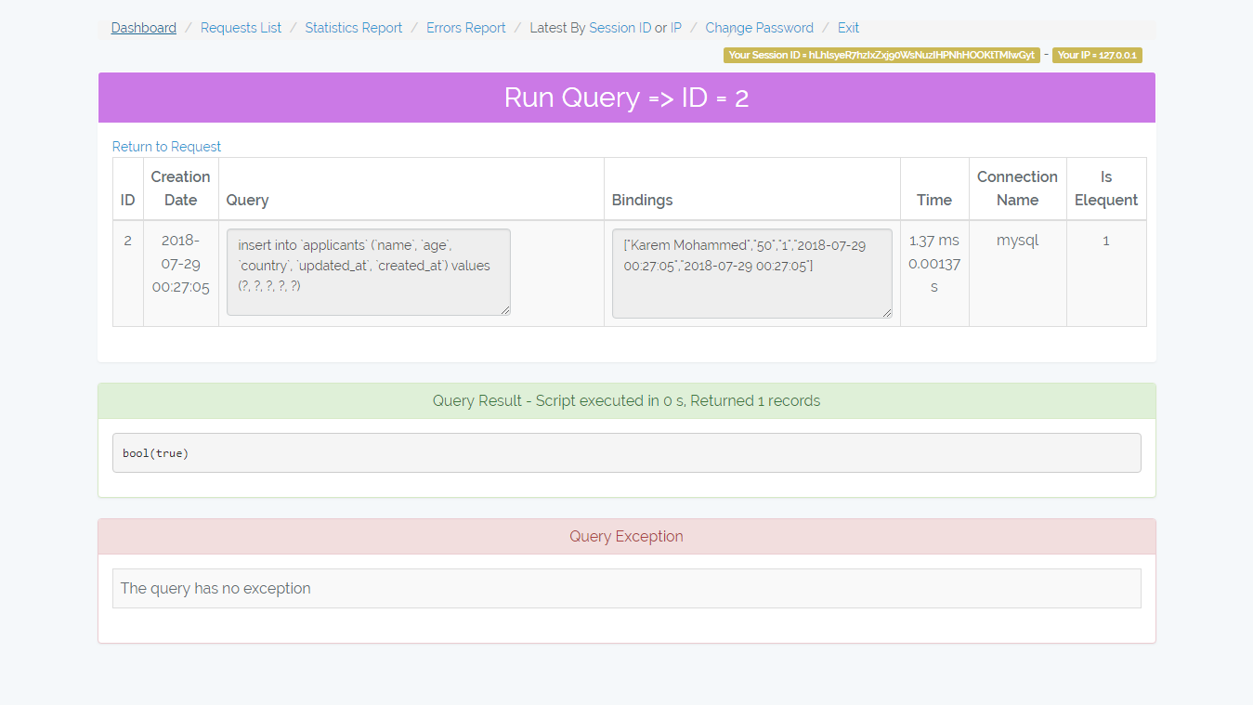Open the Change Password page

point(759,28)
